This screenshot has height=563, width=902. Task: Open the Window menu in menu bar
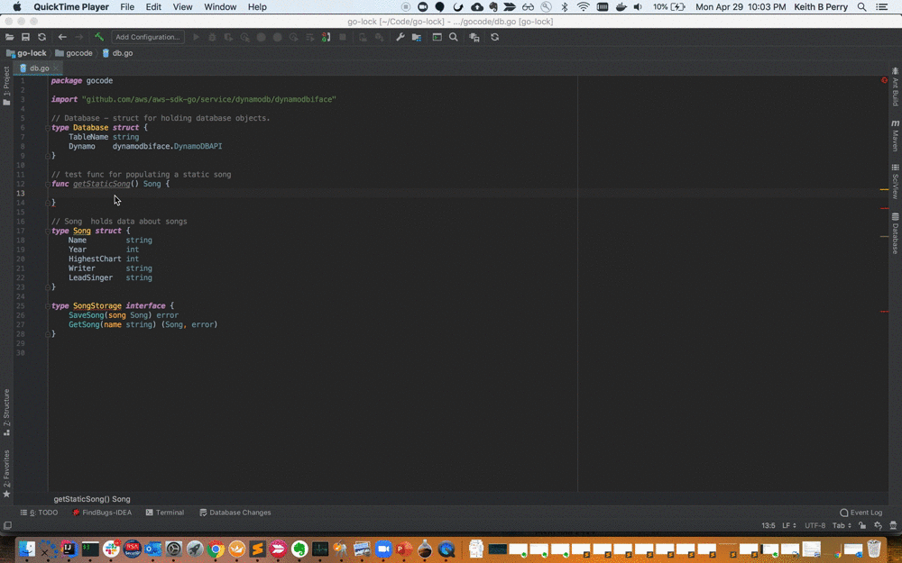coord(220,7)
